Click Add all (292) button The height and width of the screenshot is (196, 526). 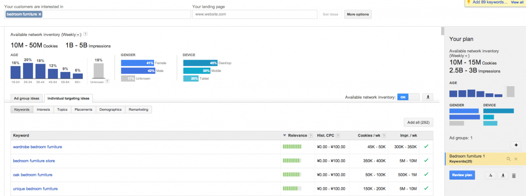coord(418,123)
